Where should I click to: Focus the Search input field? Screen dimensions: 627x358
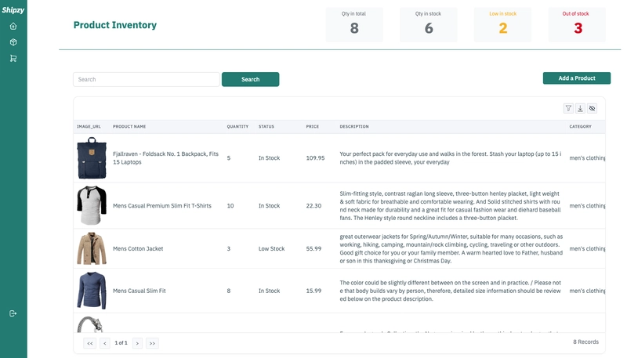click(147, 79)
